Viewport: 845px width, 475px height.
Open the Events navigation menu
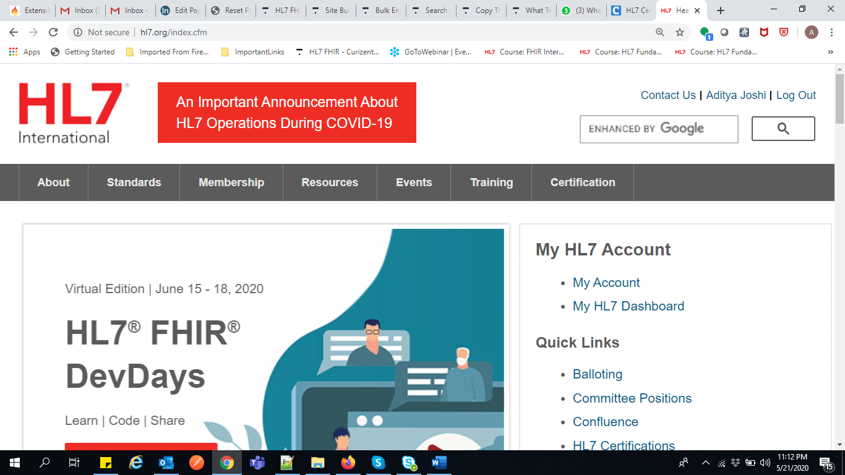[414, 182]
